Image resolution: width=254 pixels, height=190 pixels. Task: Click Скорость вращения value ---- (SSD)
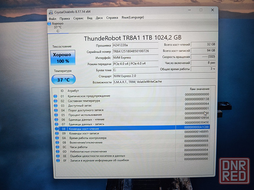click(x=203, y=57)
